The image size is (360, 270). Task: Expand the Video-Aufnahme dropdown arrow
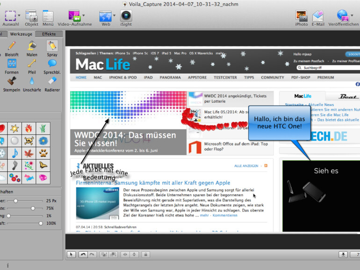84,15
